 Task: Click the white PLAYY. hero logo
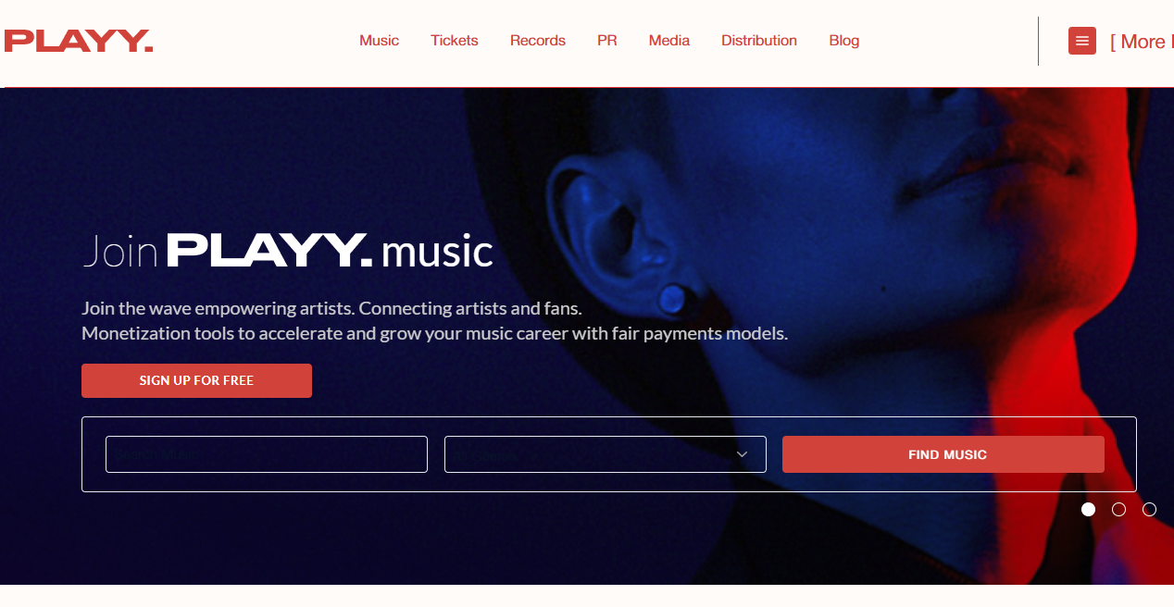pyautogui.click(x=269, y=251)
